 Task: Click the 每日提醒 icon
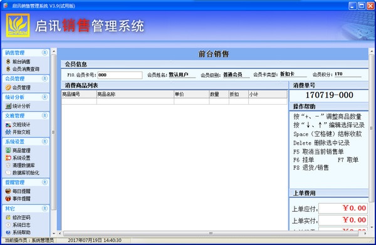(8, 191)
